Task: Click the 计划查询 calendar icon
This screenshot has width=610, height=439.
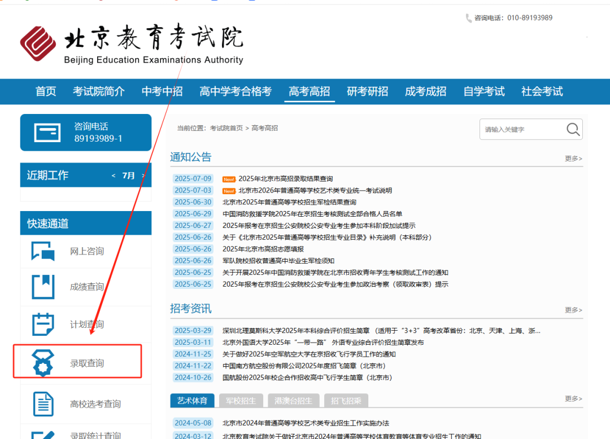Action: 42,324
